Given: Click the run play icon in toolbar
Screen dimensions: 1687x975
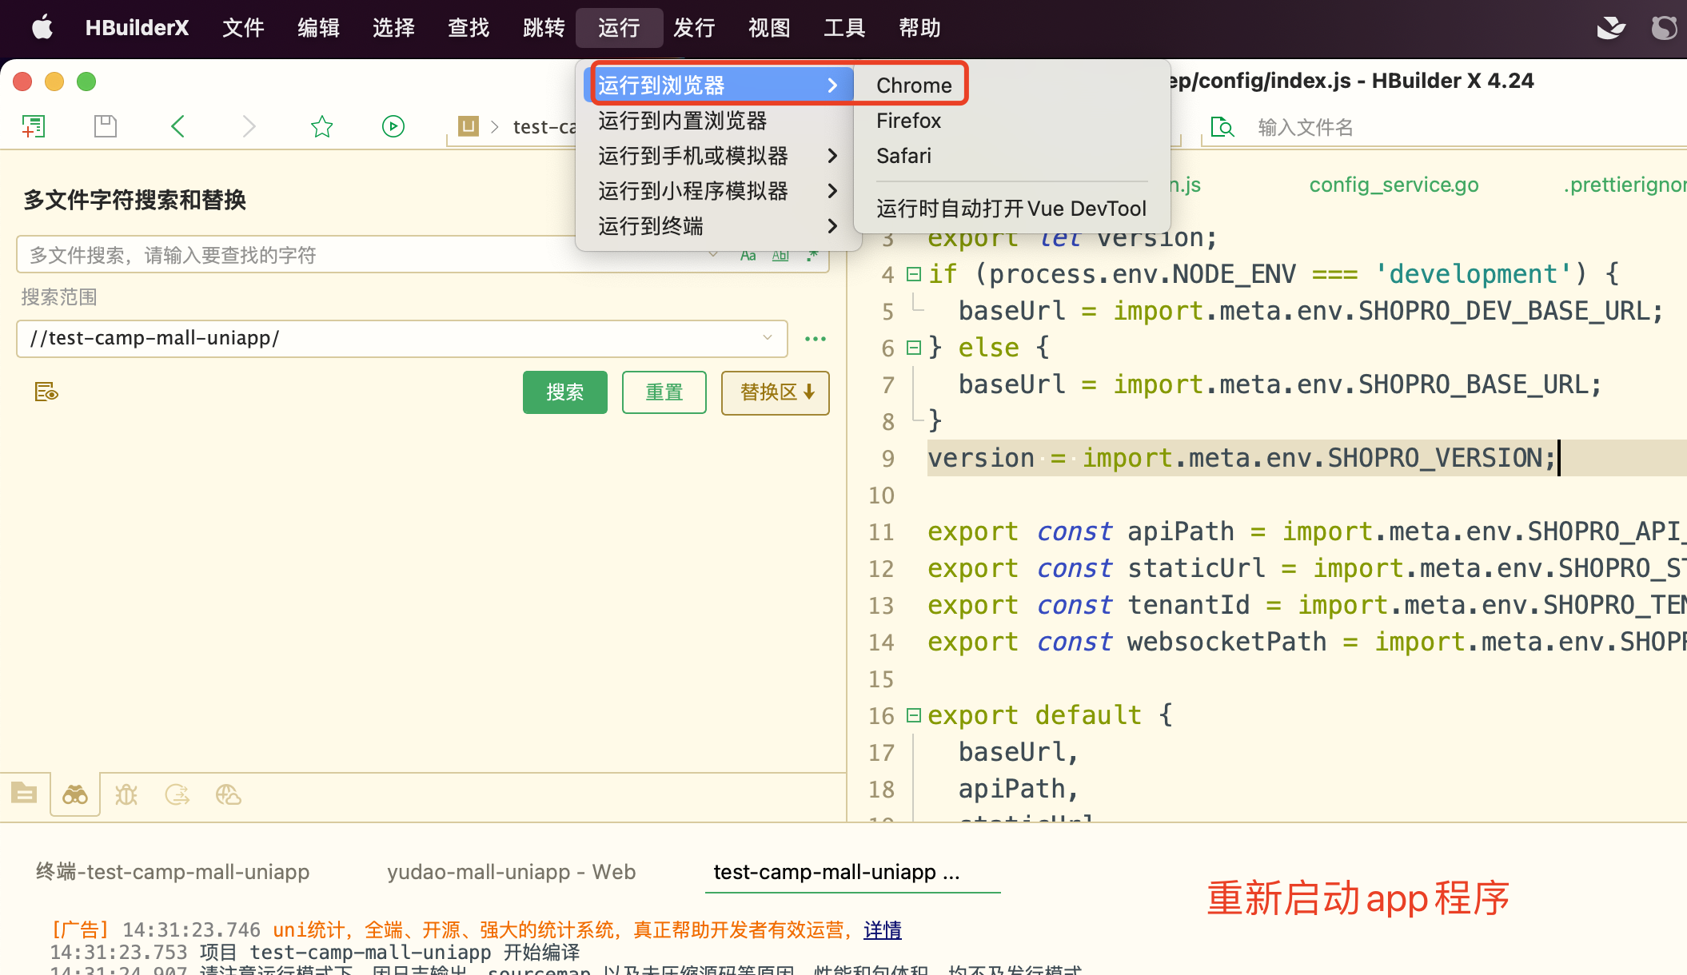Looking at the screenshot, I should (393, 126).
